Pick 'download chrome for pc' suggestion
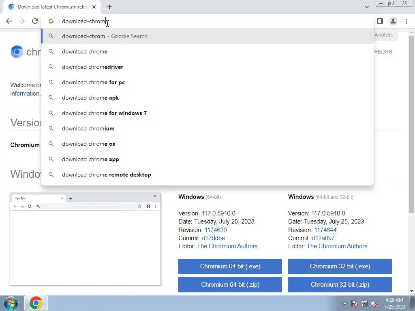 click(x=207, y=82)
